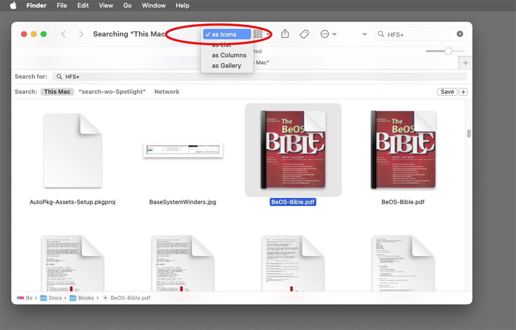Open the ellipsis Action menu icon
The image size is (516, 330).
click(x=325, y=34)
